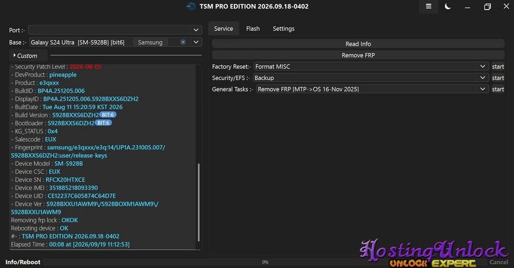Click the Fingerprint samsung/e3qxxx line

click(88, 151)
